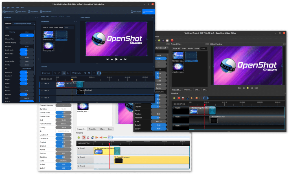Redo using arrow icon in blue-themed timeline
This screenshot has width=289, height=174.
coord(59,73)
